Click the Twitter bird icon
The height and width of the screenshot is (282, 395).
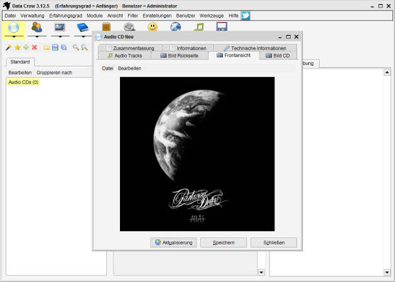pyautogui.click(x=246, y=15)
